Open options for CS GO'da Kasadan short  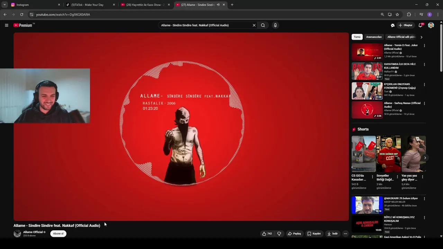[372, 177]
